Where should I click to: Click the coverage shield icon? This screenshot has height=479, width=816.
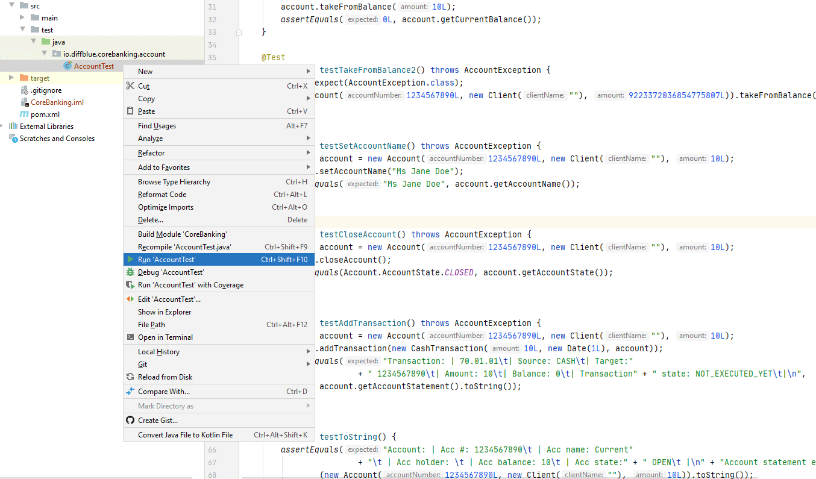(130, 285)
